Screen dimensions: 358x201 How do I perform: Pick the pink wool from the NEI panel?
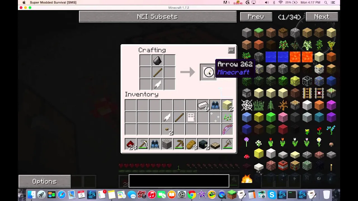coord(283,117)
